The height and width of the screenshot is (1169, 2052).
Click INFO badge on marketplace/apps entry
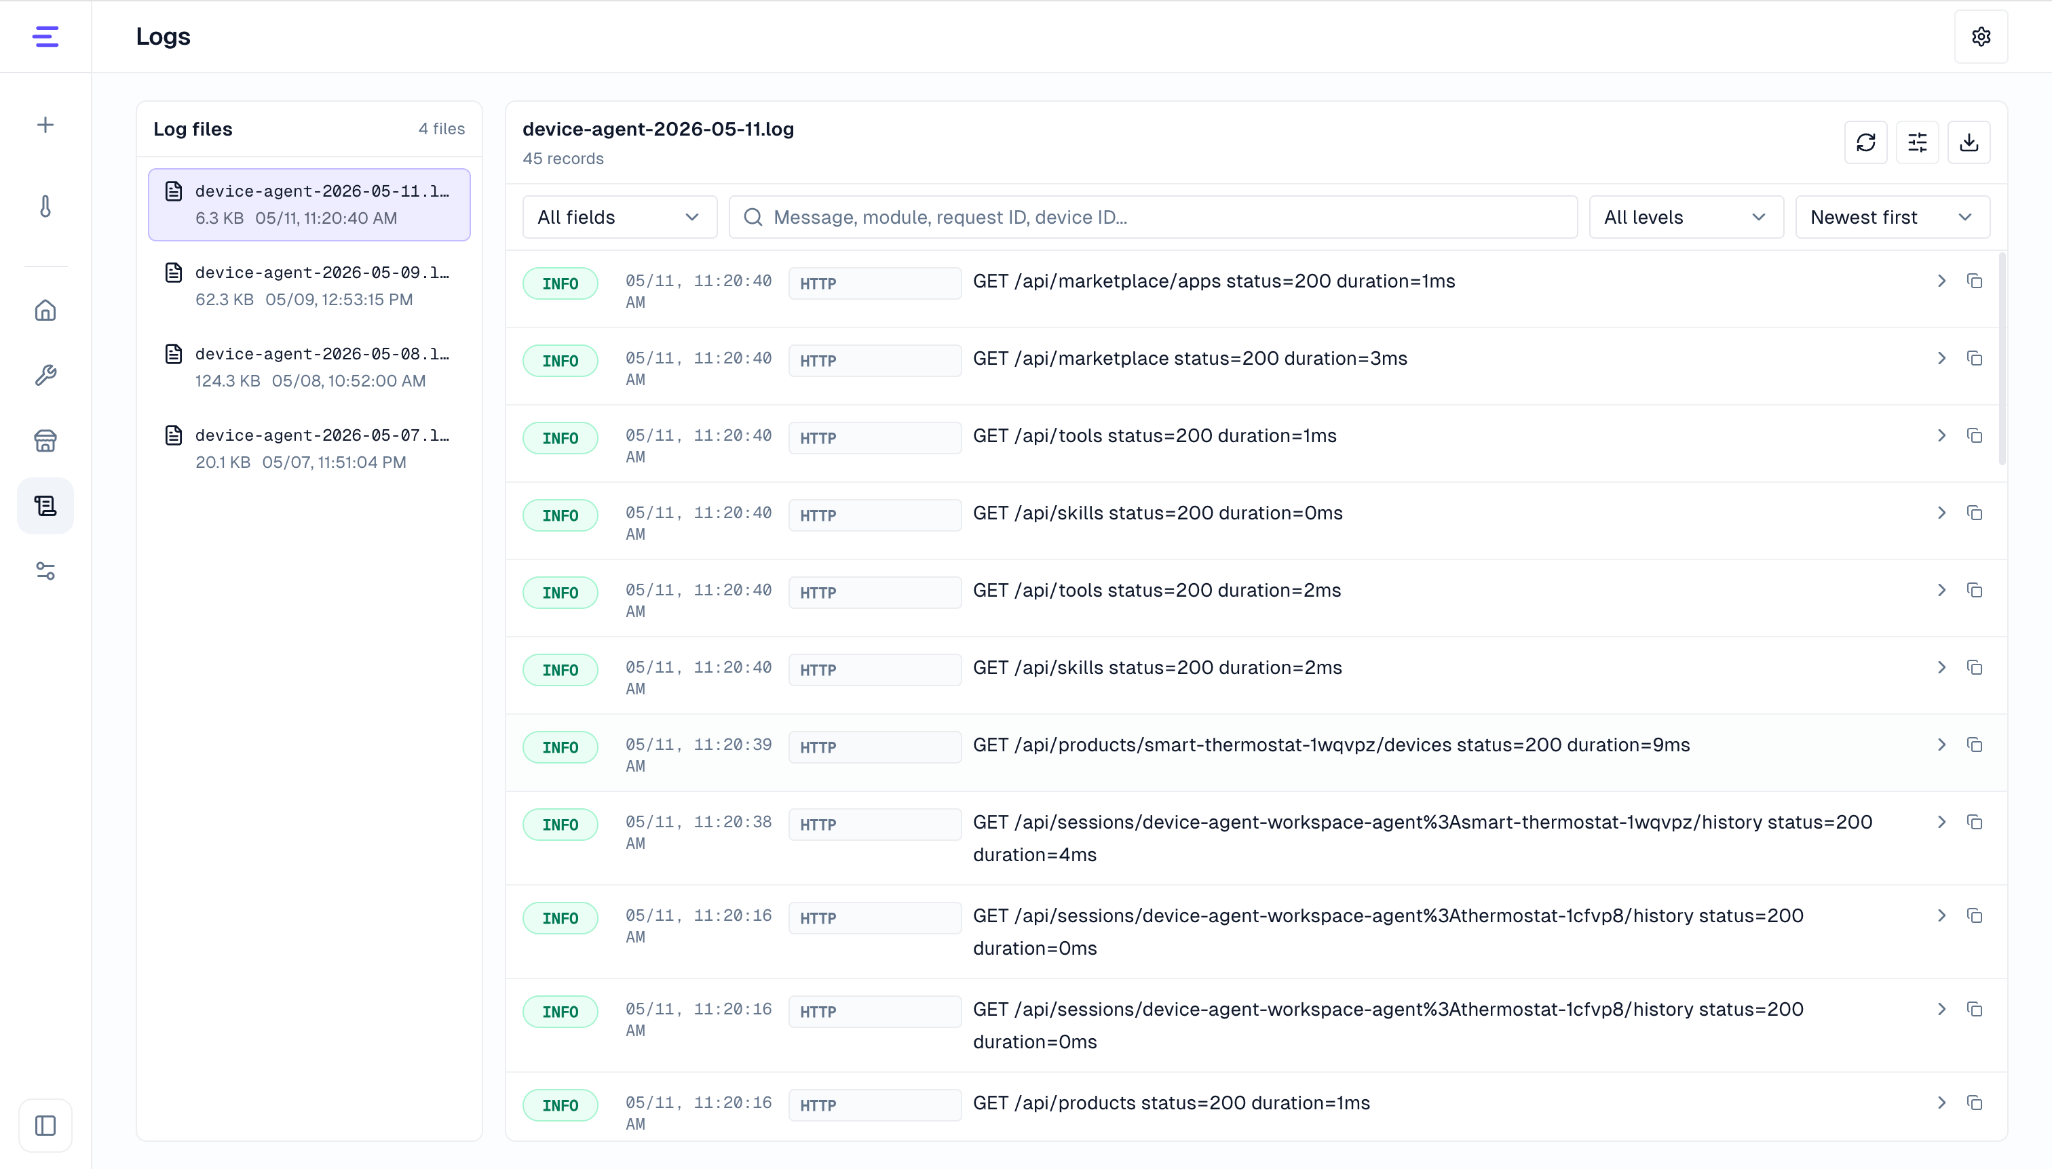(x=560, y=283)
